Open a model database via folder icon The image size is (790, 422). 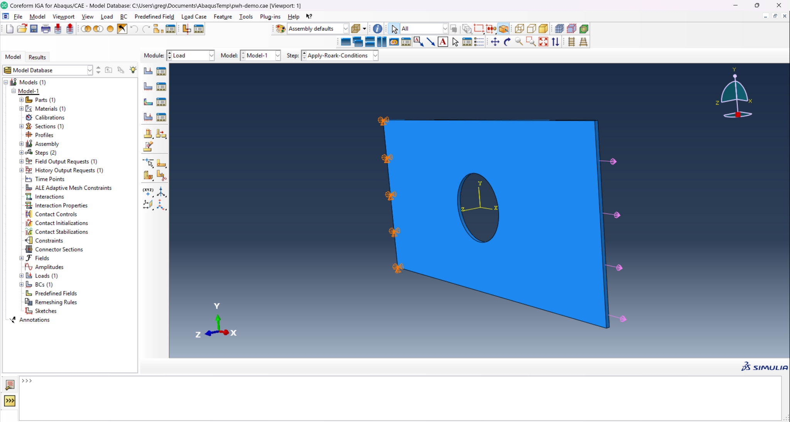22,29
